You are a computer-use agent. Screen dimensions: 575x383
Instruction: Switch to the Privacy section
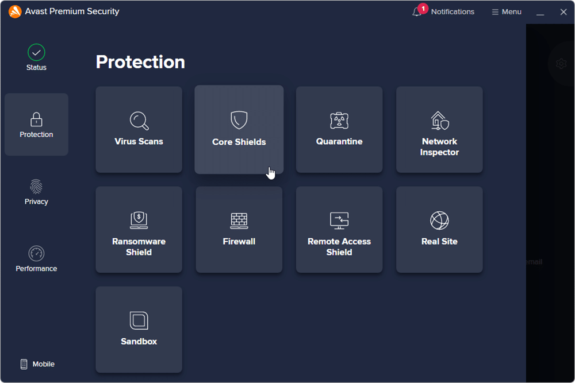pyautogui.click(x=36, y=192)
